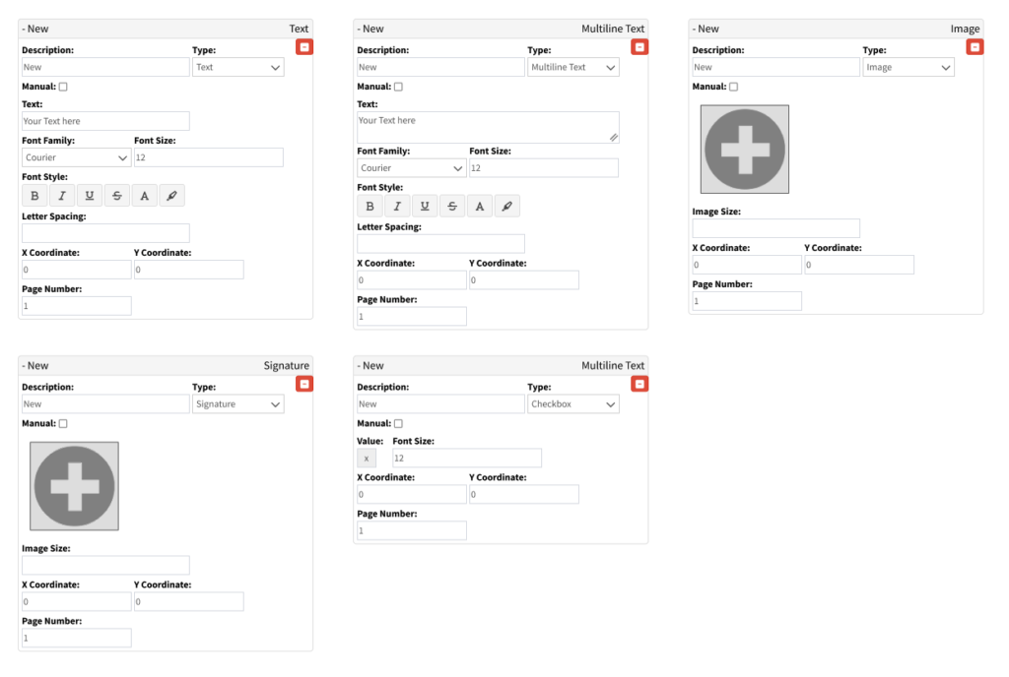Toggle Bold in the Text panel
1009x677 pixels.
click(34, 196)
